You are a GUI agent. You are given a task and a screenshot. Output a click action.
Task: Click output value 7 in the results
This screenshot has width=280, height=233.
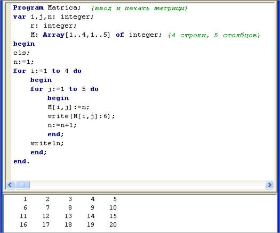pos(47,207)
